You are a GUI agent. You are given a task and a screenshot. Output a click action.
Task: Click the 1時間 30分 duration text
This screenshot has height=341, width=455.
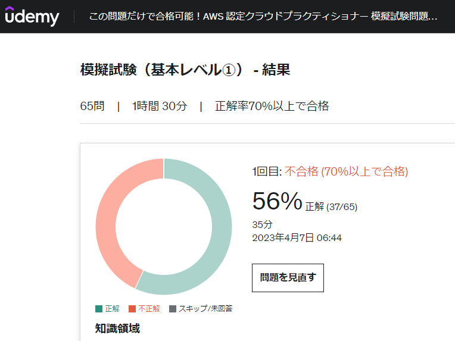pos(160,106)
